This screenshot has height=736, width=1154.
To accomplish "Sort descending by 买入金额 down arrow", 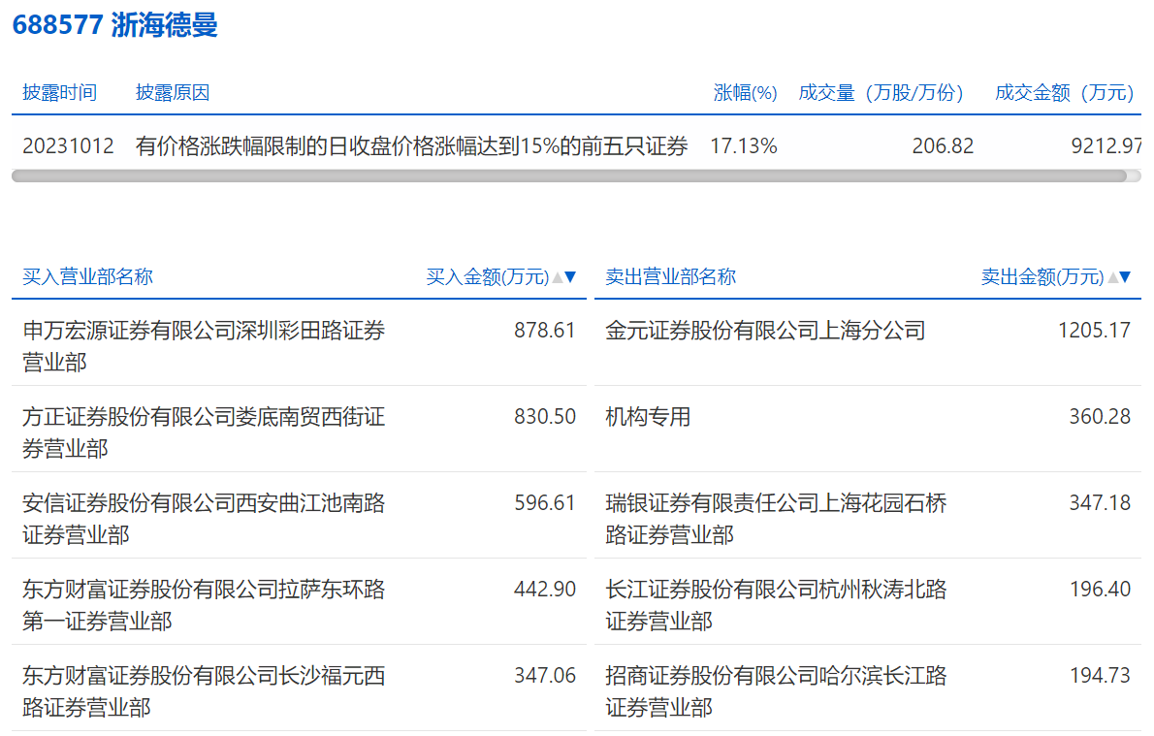I will (569, 277).
